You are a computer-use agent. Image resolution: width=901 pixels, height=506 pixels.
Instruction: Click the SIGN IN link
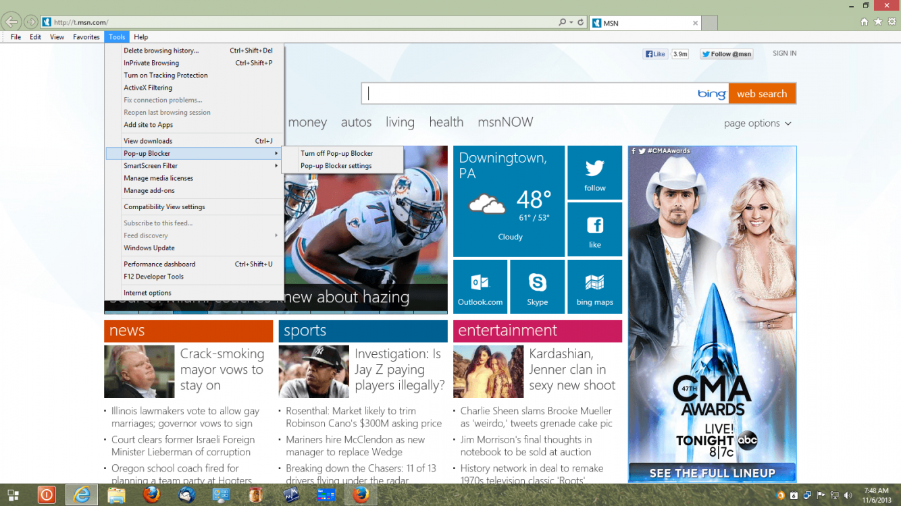[x=784, y=53]
